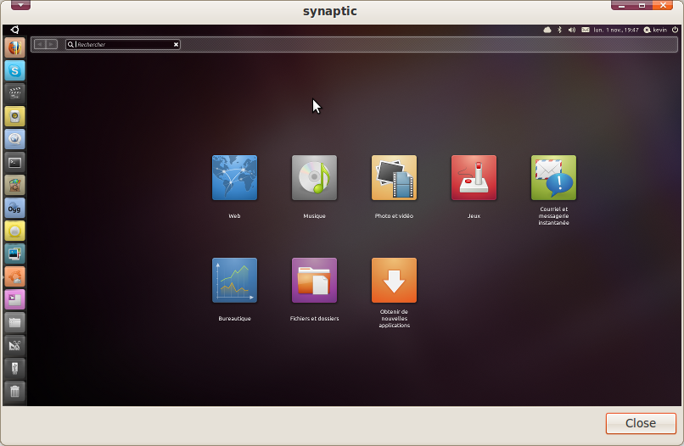Open the Bluetooth indicator

[x=560, y=30]
